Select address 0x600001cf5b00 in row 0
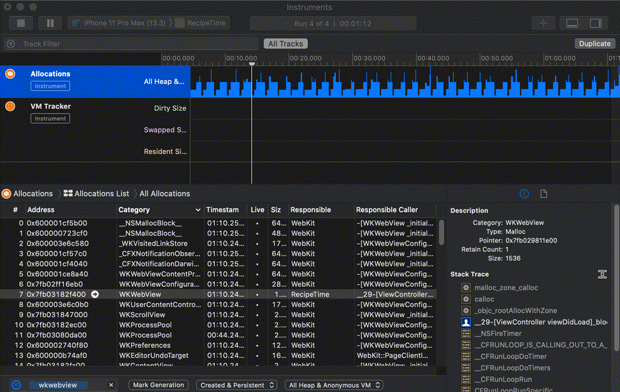 [57, 223]
